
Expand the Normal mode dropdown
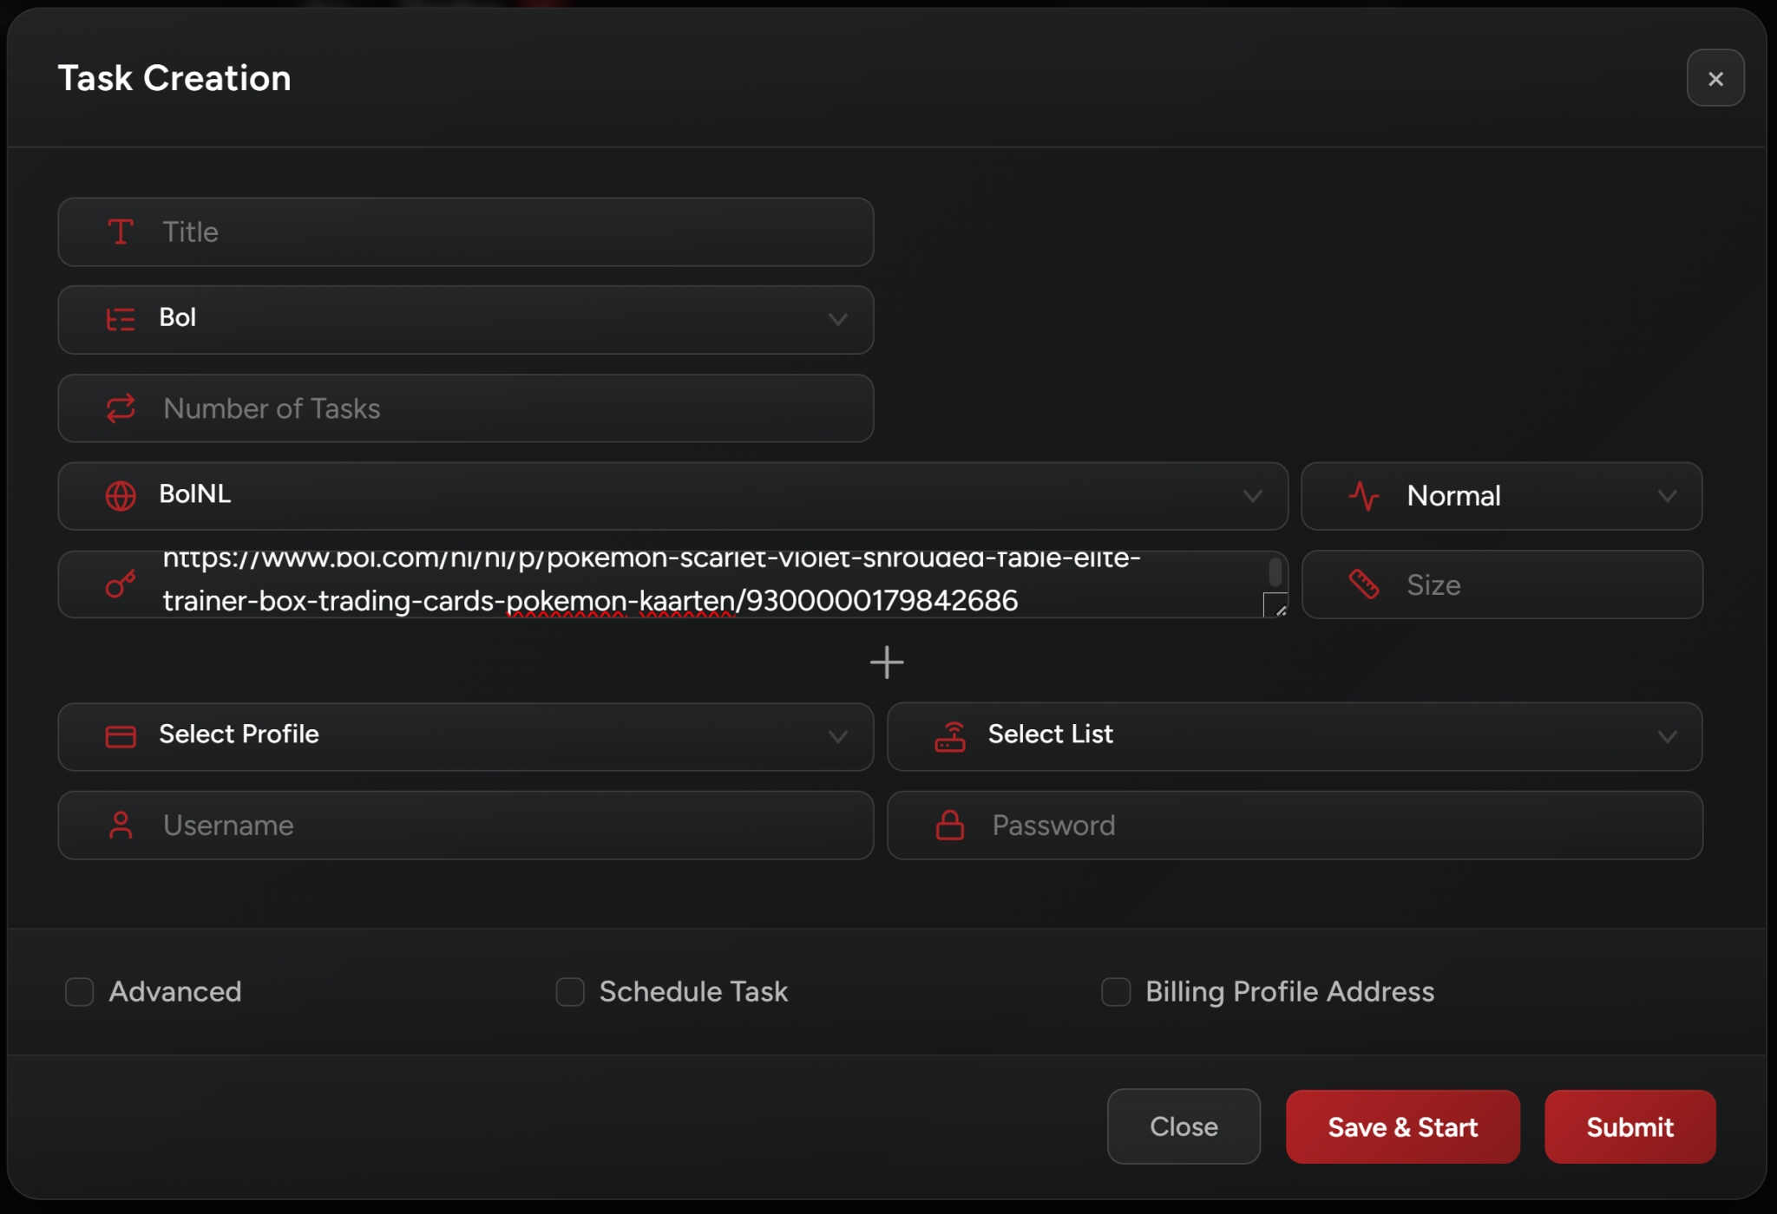click(x=1501, y=496)
